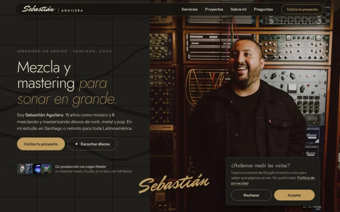Navigate to Preguntas in the navbar
Image resolution: width=340 pixels, height=212 pixels.
263,9
